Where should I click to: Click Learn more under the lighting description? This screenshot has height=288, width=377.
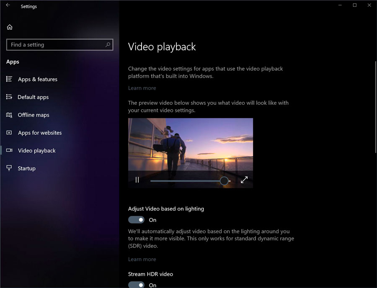pyautogui.click(x=142, y=259)
